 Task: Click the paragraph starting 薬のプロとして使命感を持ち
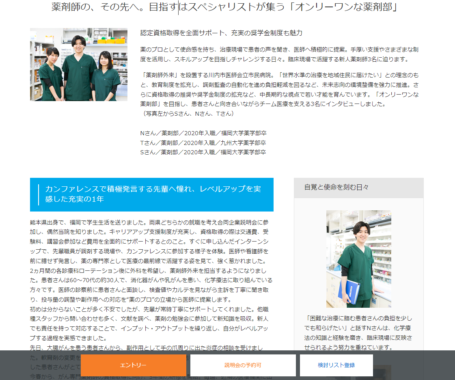point(279,54)
